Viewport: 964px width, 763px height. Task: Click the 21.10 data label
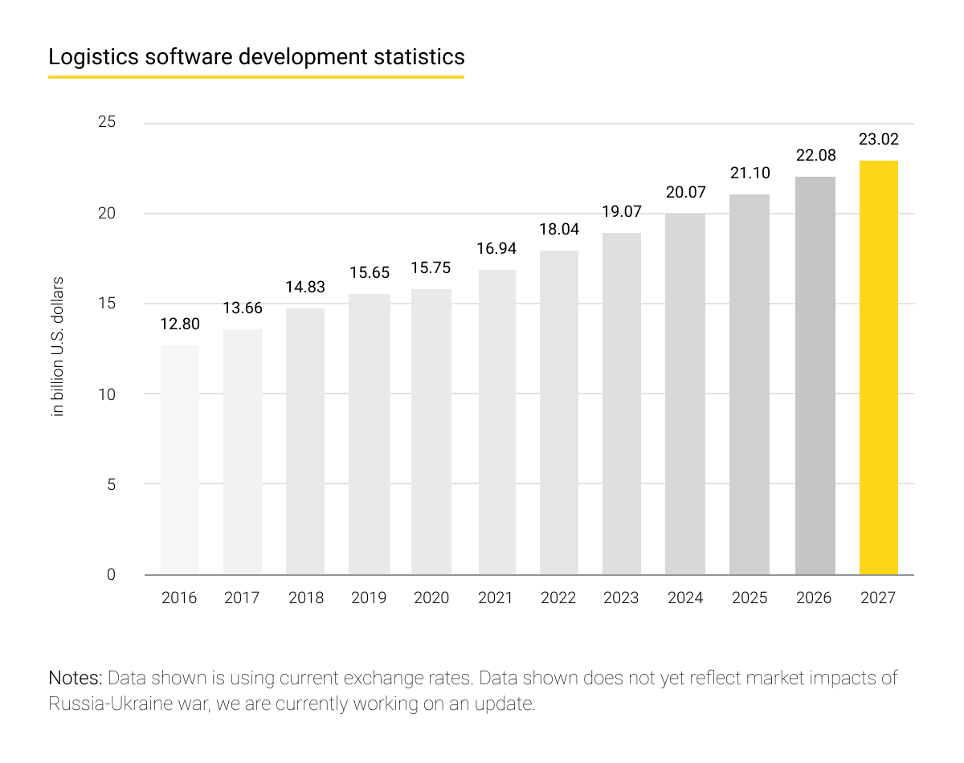coord(750,173)
